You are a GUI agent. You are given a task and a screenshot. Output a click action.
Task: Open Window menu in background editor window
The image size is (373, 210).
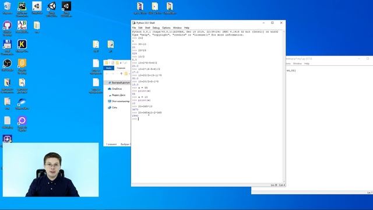point(297,64)
